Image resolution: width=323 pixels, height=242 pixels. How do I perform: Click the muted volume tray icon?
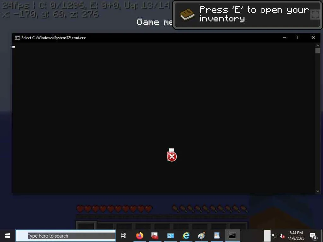[x=282, y=236]
